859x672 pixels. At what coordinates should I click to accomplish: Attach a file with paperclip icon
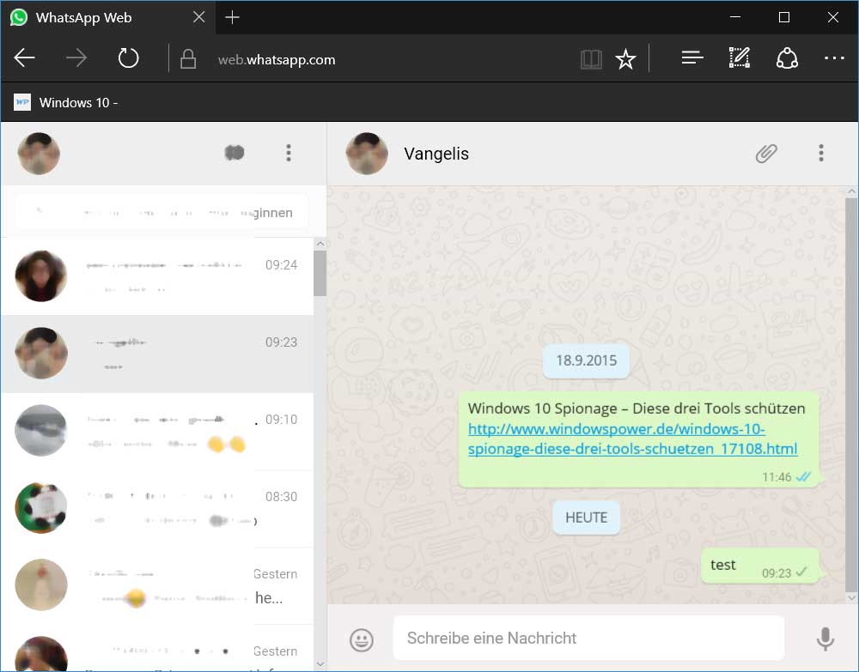point(766,154)
